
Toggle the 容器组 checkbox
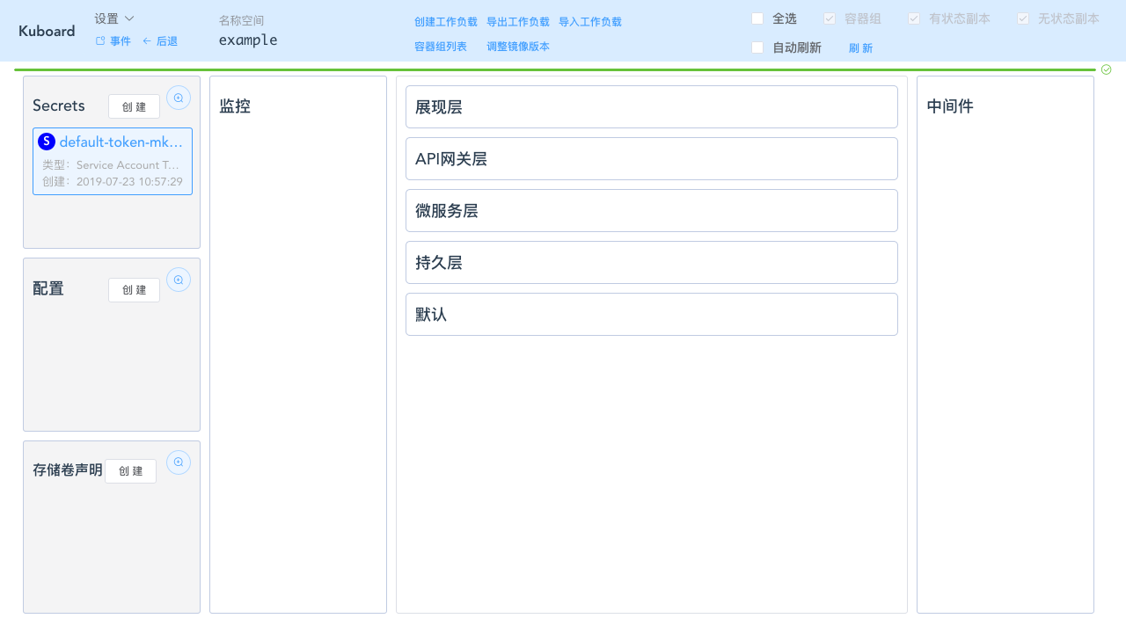point(830,18)
